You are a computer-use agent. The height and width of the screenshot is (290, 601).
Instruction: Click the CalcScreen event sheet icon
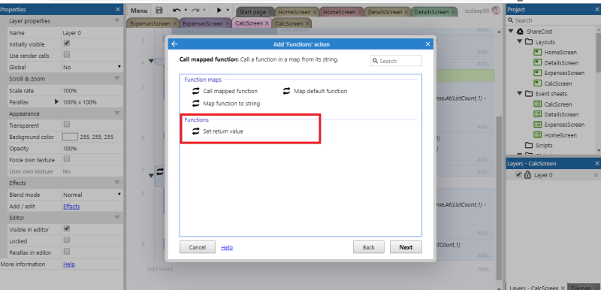point(537,104)
